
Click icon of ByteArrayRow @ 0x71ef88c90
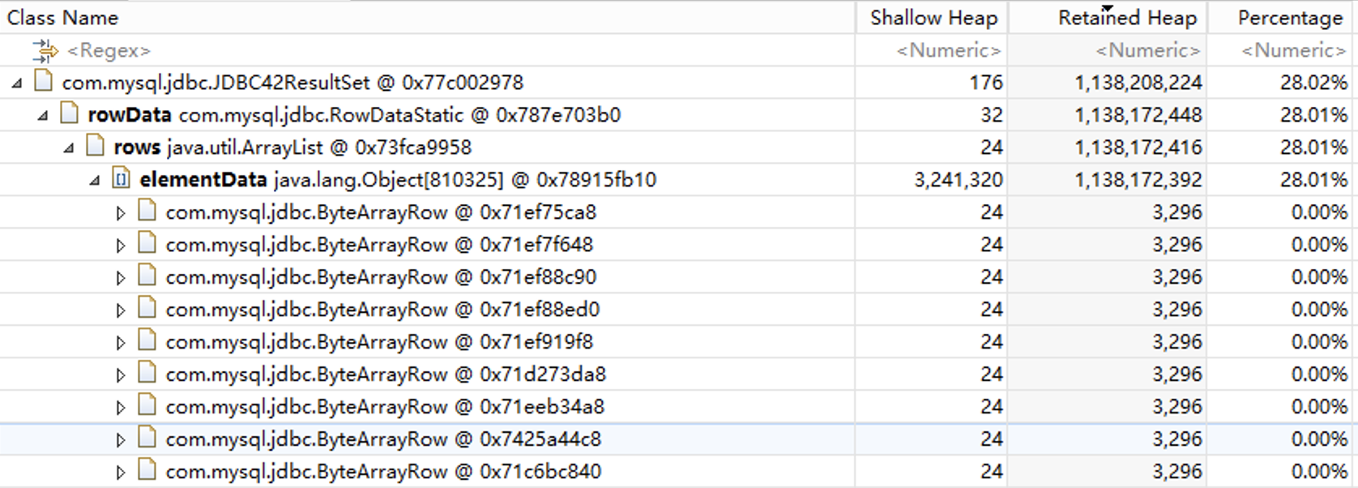pos(147,276)
